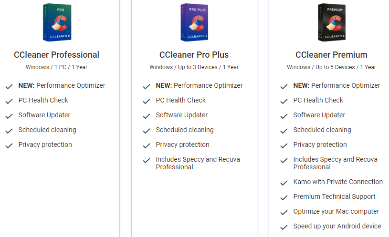The width and height of the screenshot is (389, 237).
Task: Click checkmark next to Professional's Privacy protection
Action: (x=9, y=145)
